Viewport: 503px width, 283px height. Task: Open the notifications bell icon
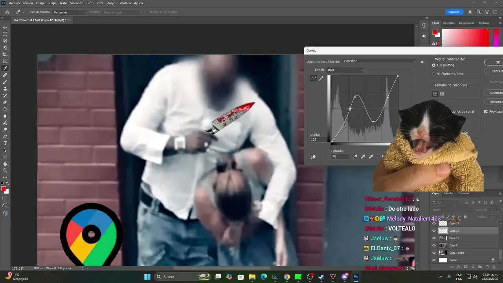click(x=470, y=12)
